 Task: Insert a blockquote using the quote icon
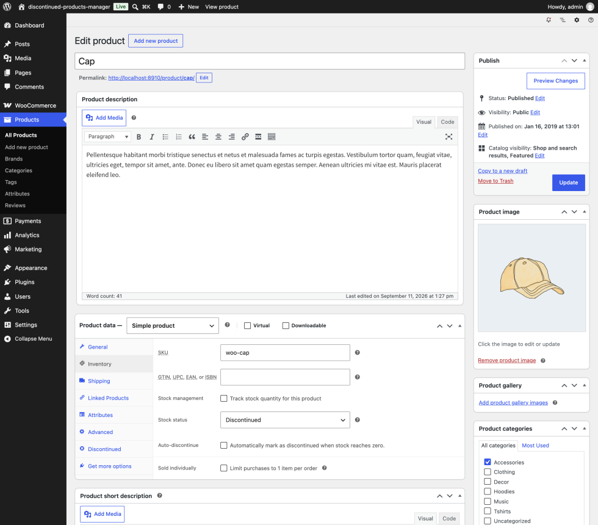(x=192, y=137)
